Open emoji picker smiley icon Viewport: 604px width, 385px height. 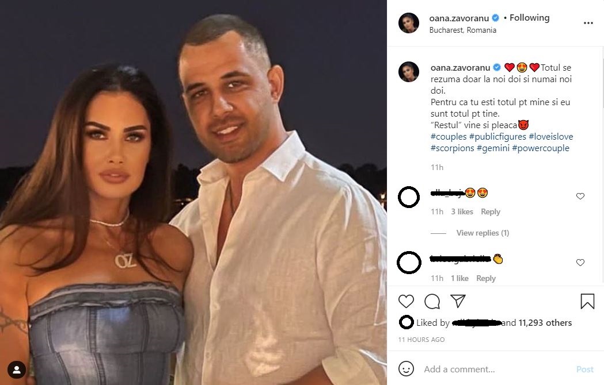[x=406, y=369]
